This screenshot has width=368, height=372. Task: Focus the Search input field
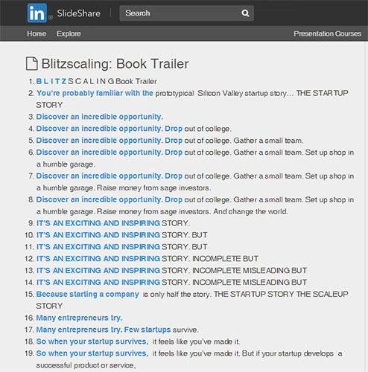coord(186,13)
